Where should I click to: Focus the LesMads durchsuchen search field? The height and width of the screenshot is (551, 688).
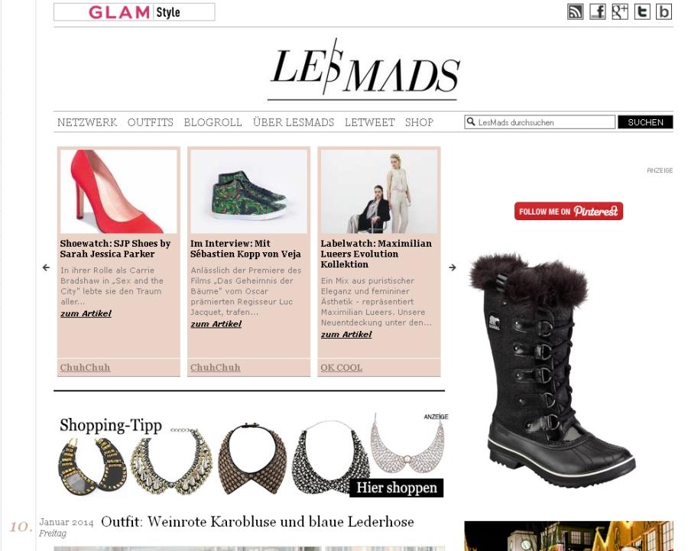tap(540, 122)
